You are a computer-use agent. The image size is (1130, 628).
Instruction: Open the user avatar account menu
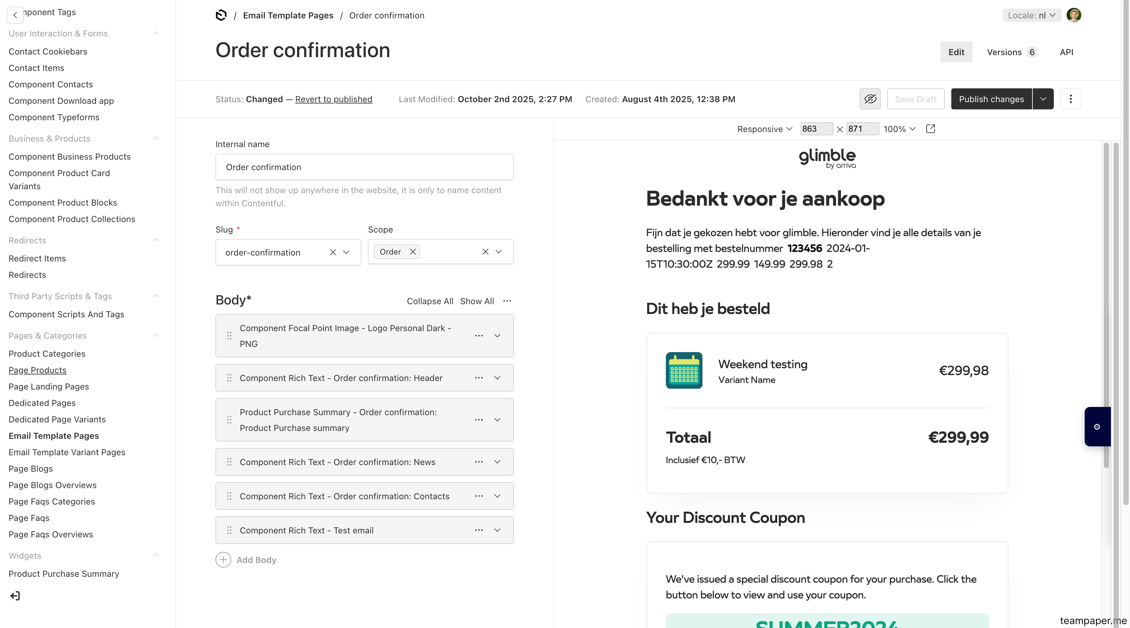tap(1074, 15)
